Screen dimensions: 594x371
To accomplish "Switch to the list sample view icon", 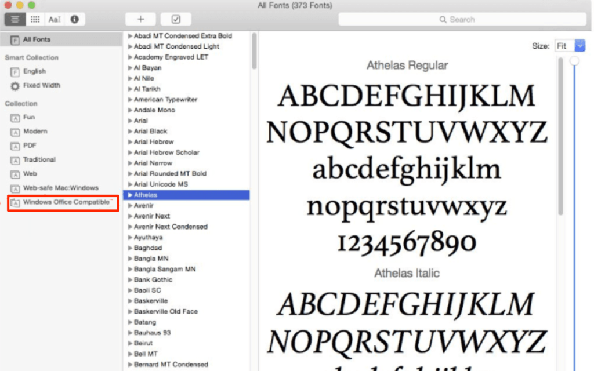I will point(15,19).
